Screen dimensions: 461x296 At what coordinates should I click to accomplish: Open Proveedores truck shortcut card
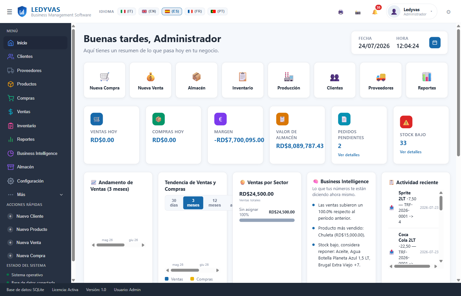(381, 80)
